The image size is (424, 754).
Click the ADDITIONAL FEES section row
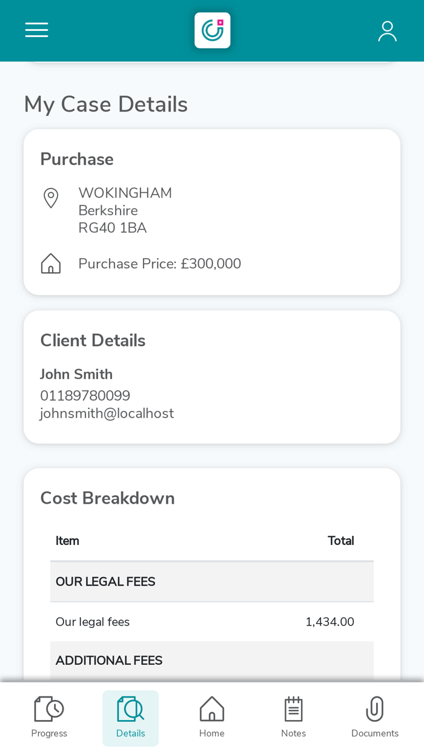(212, 661)
